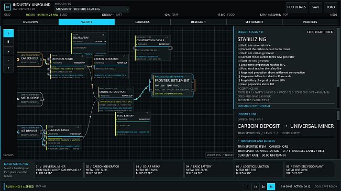Click the Load button
This screenshot has width=341, height=191.
[x=331, y=7]
